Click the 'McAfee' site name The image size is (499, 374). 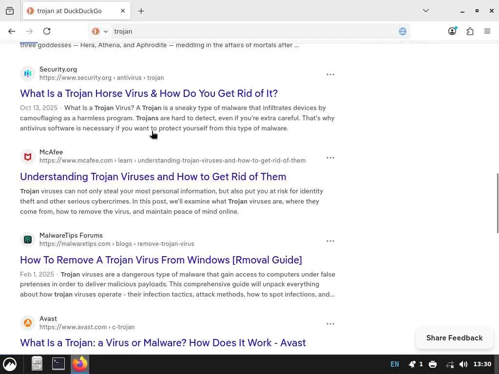coord(51,152)
